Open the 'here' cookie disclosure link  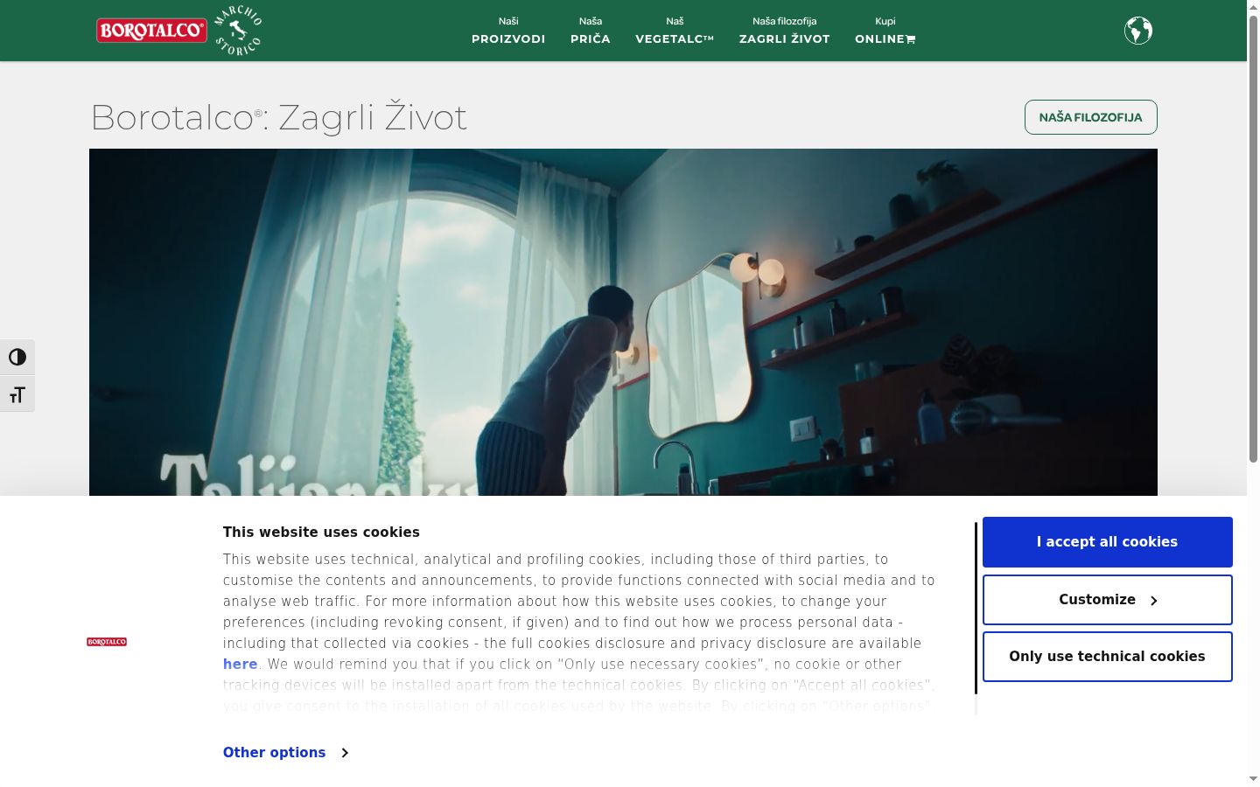(x=241, y=665)
